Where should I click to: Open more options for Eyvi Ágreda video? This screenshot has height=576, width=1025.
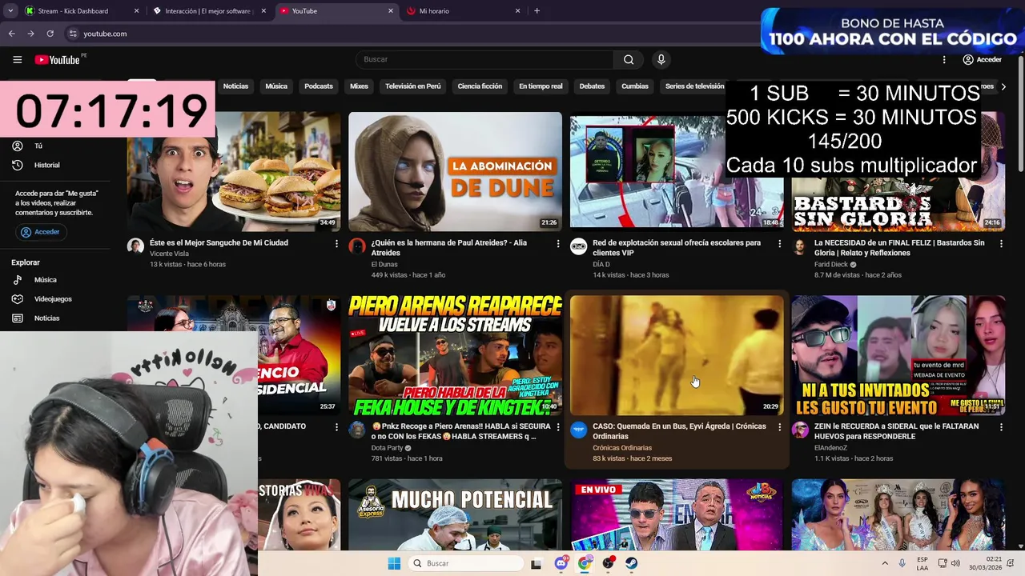tap(779, 427)
